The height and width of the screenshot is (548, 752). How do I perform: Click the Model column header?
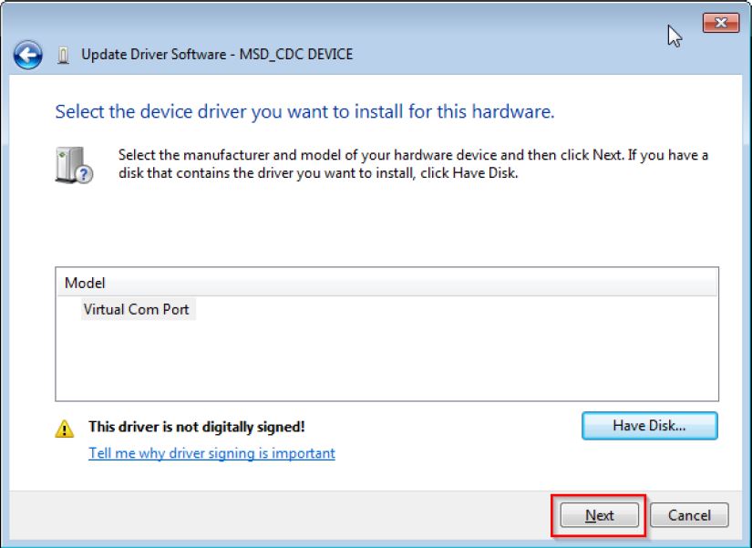pyautogui.click(x=85, y=283)
